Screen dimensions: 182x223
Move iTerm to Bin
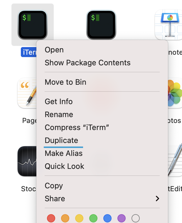point(65,82)
